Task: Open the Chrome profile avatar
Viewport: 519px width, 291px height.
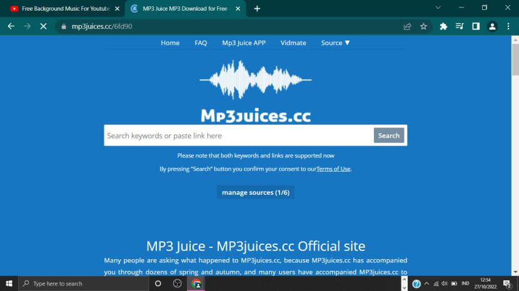Action: [492, 26]
